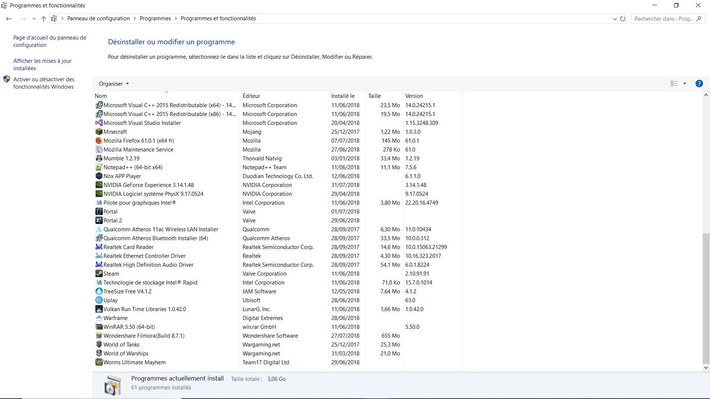This screenshot has width=710, height=399.
Task: Click the NVIDIA GeForce Experience icon
Action: pyautogui.click(x=99, y=185)
